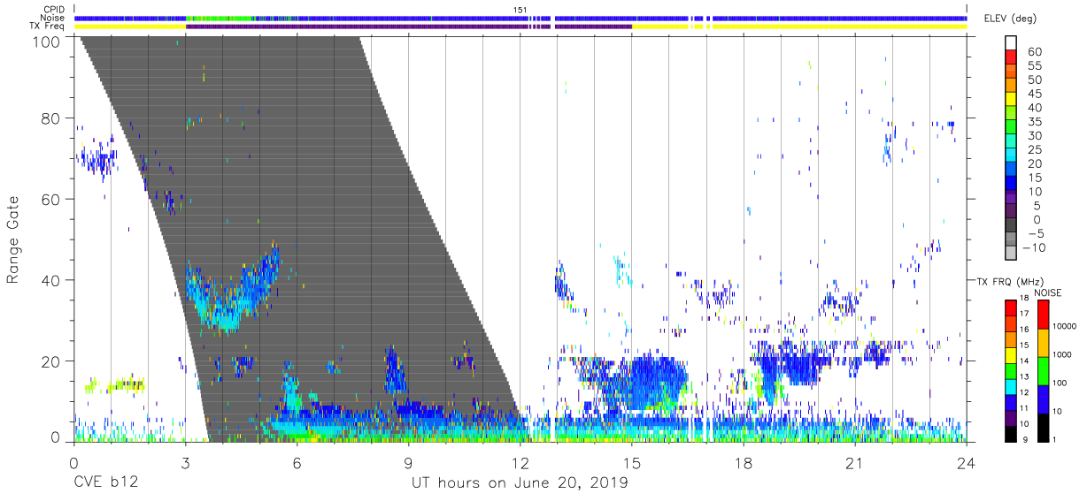Click the ELEV (deg) color bar title

pyautogui.click(x=1011, y=19)
